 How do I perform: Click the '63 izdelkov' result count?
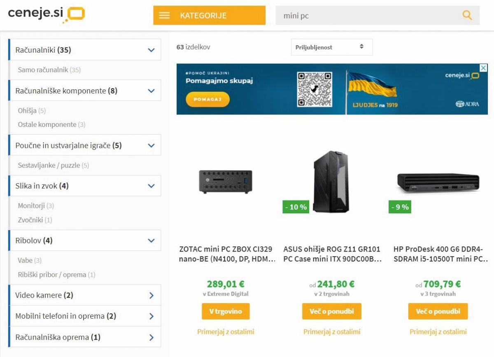193,47
